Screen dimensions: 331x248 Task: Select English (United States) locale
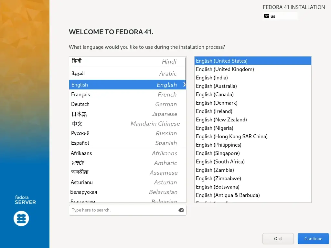(x=253, y=61)
